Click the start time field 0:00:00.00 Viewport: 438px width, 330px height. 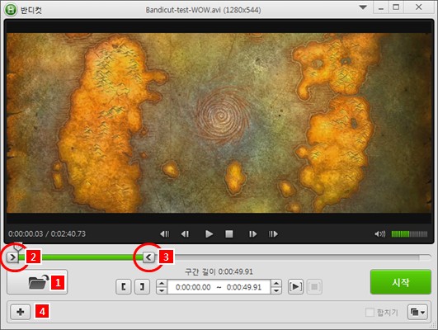click(x=193, y=287)
